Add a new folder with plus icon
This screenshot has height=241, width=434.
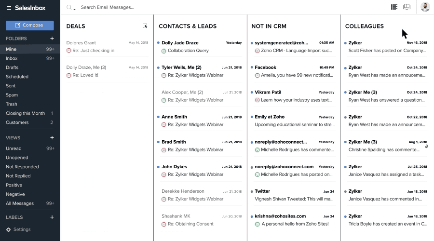click(x=52, y=39)
